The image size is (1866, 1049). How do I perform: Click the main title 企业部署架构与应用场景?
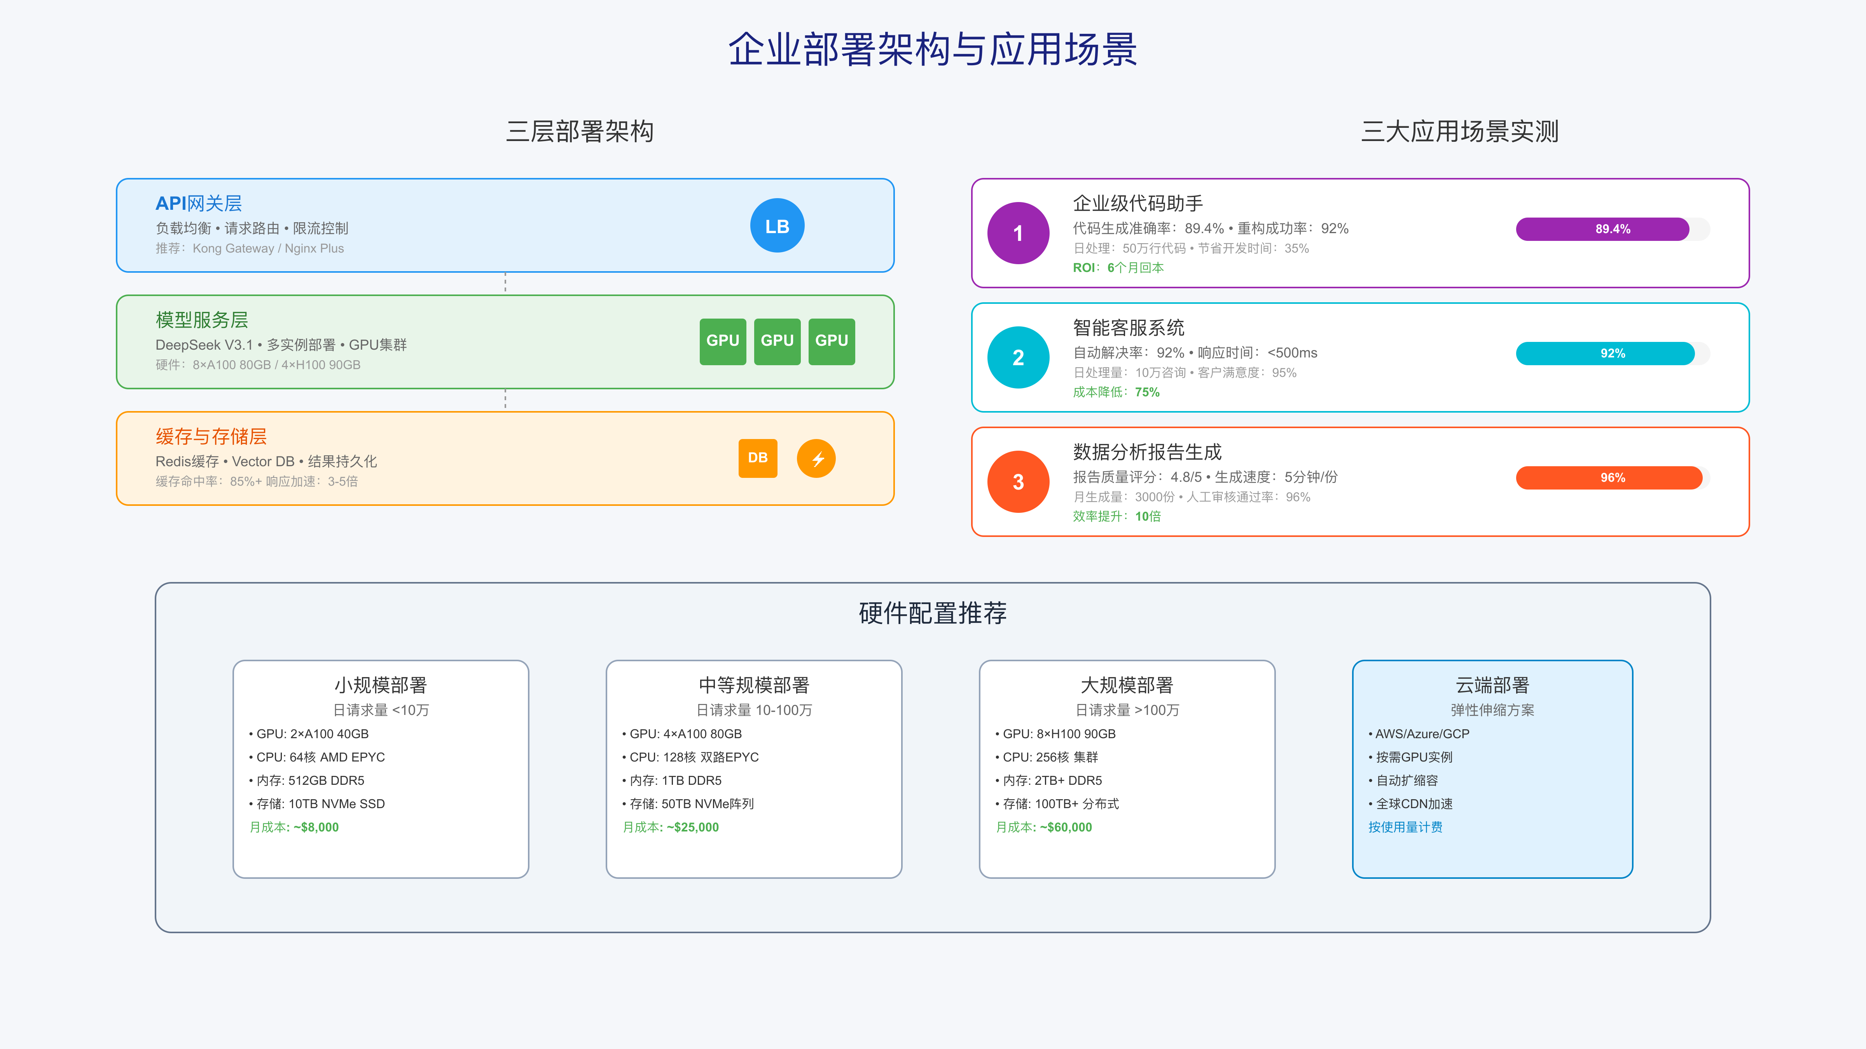pyautogui.click(x=933, y=50)
